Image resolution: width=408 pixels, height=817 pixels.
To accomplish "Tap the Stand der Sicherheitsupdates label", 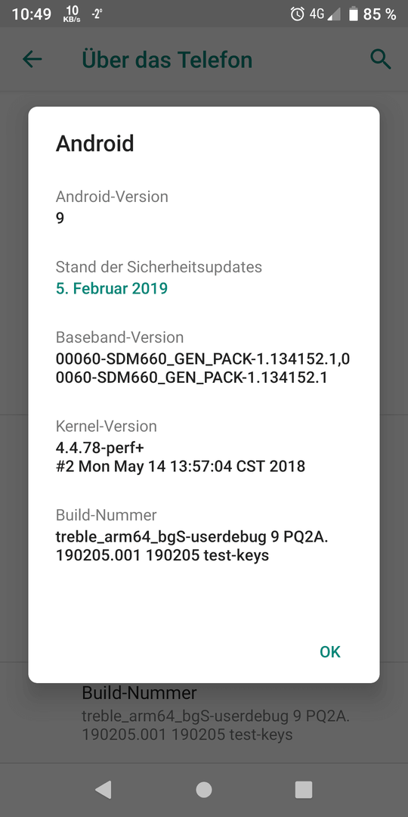I will click(159, 267).
